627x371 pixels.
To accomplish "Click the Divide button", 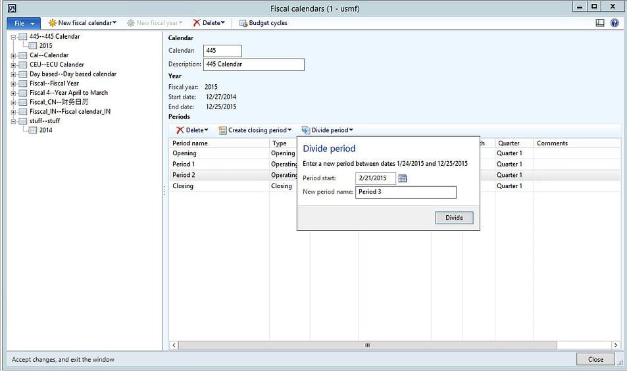I will [x=454, y=218].
